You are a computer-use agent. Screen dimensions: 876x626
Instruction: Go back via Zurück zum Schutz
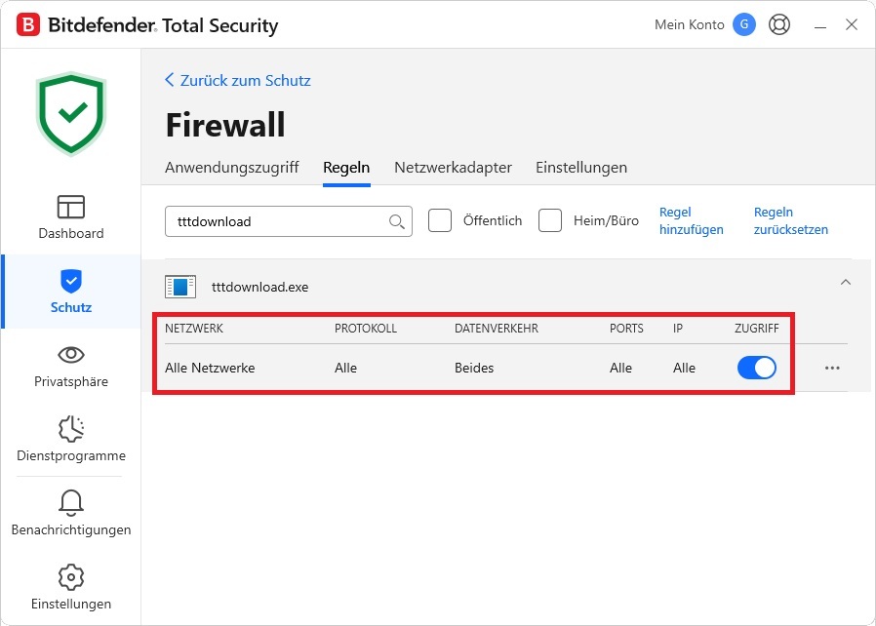(238, 80)
